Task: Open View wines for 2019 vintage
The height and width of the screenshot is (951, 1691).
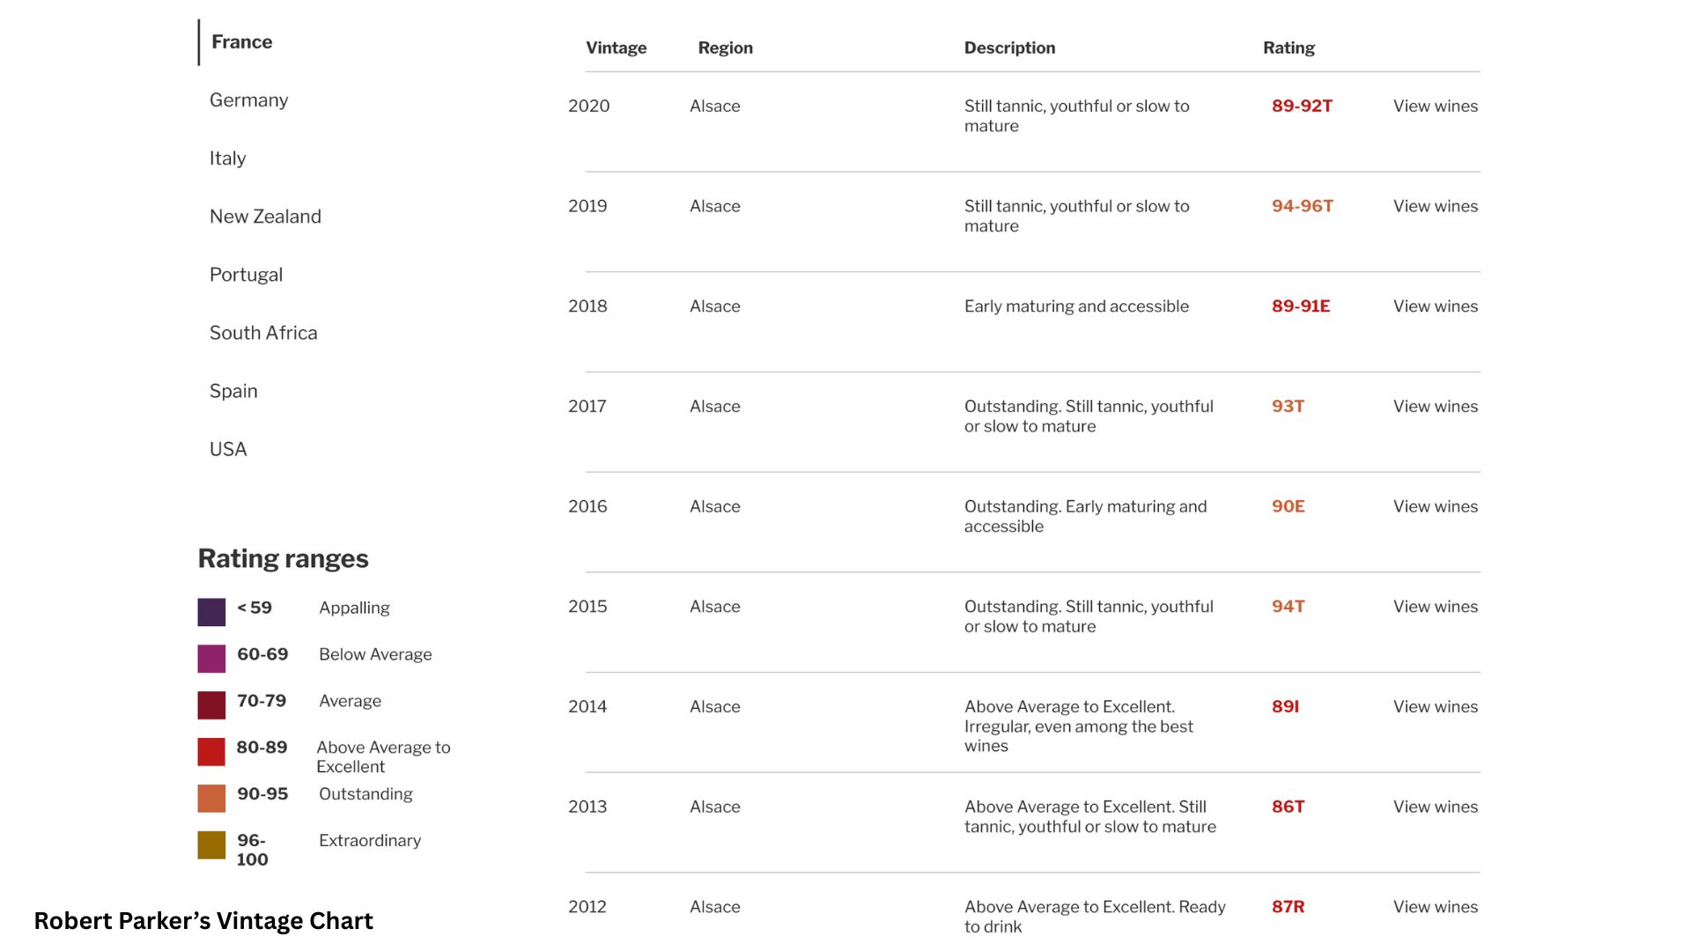Action: point(1435,206)
